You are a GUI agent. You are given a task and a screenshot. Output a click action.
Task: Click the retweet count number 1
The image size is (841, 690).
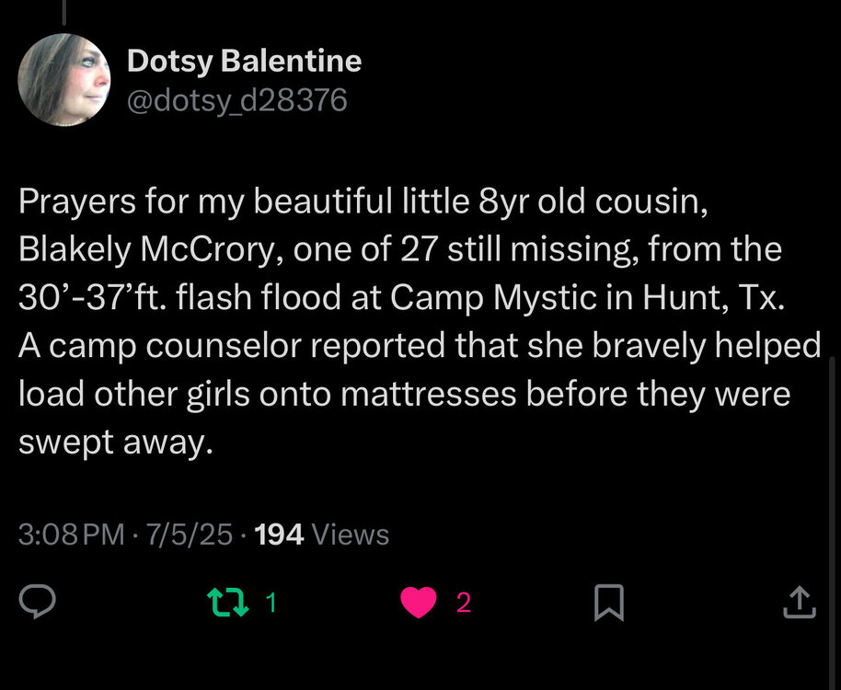pyautogui.click(x=271, y=603)
